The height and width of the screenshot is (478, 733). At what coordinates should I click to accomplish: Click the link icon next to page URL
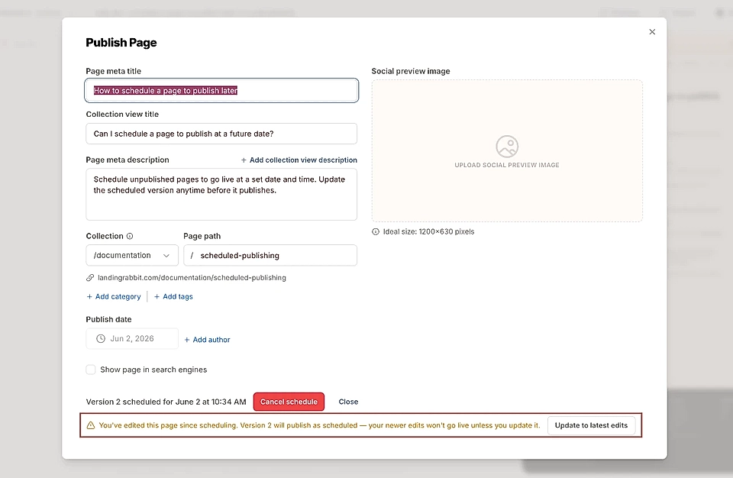[x=90, y=278]
